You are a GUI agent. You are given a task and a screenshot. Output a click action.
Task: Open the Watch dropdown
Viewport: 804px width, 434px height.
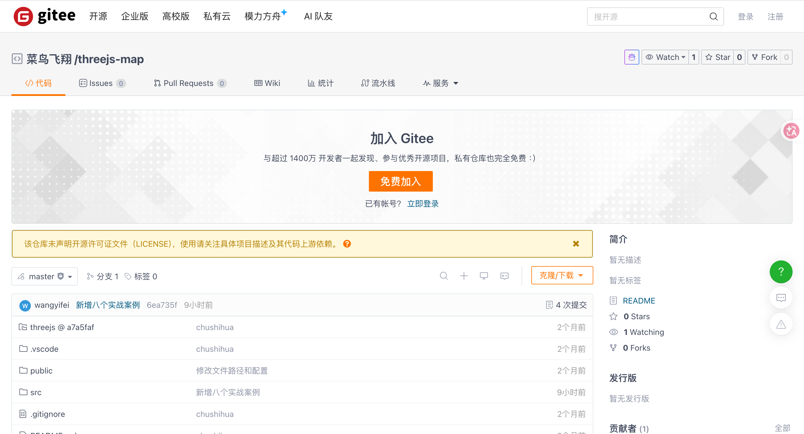pyautogui.click(x=665, y=57)
